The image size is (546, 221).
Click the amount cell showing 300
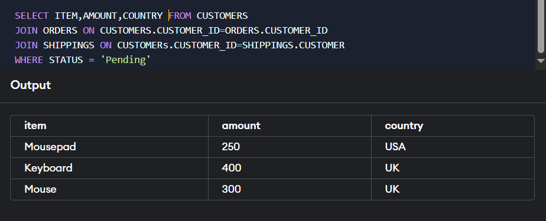click(x=290, y=189)
